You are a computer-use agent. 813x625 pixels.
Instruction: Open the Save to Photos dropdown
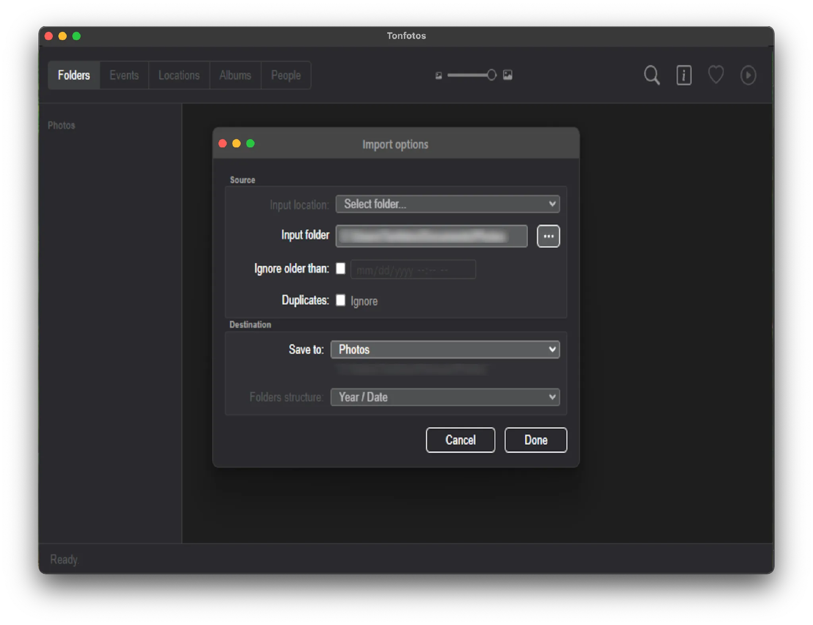pos(445,349)
